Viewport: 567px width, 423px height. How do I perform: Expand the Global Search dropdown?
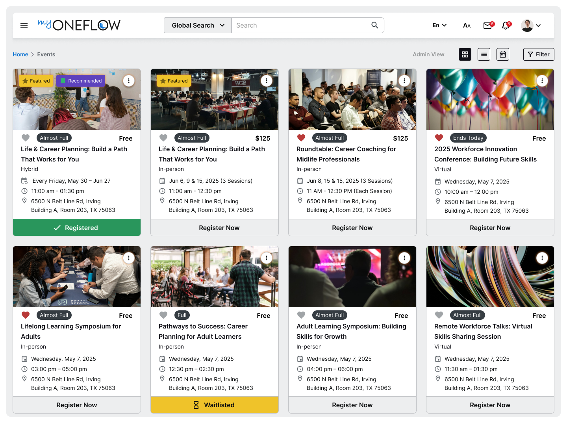point(198,25)
